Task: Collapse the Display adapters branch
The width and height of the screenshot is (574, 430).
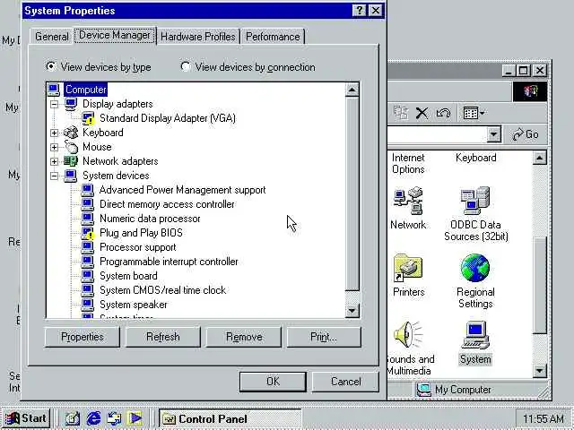Action: click(54, 104)
